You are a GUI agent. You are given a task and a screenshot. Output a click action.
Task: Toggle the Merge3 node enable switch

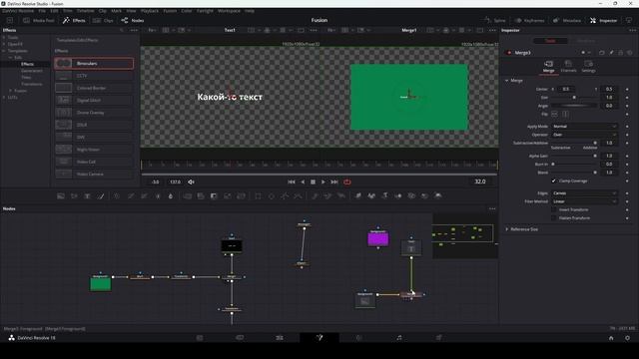point(509,53)
